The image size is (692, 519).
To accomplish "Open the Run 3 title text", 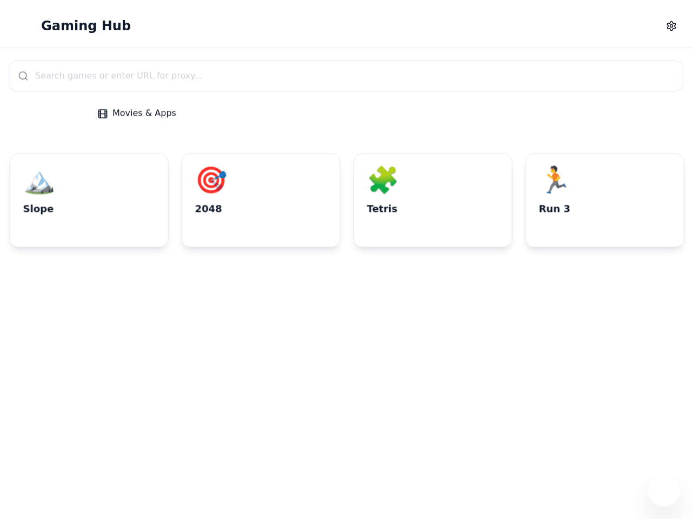I will pos(555,209).
